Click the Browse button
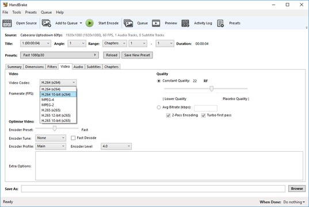The height and width of the screenshot is (207, 309). (x=297, y=189)
